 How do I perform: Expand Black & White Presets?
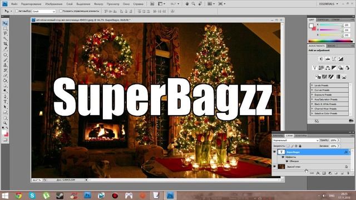(313, 104)
